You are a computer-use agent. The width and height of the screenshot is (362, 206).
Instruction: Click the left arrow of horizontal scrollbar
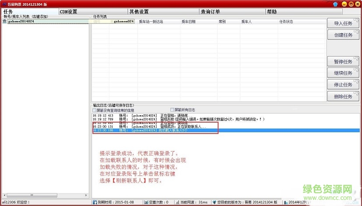coord(4,195)
